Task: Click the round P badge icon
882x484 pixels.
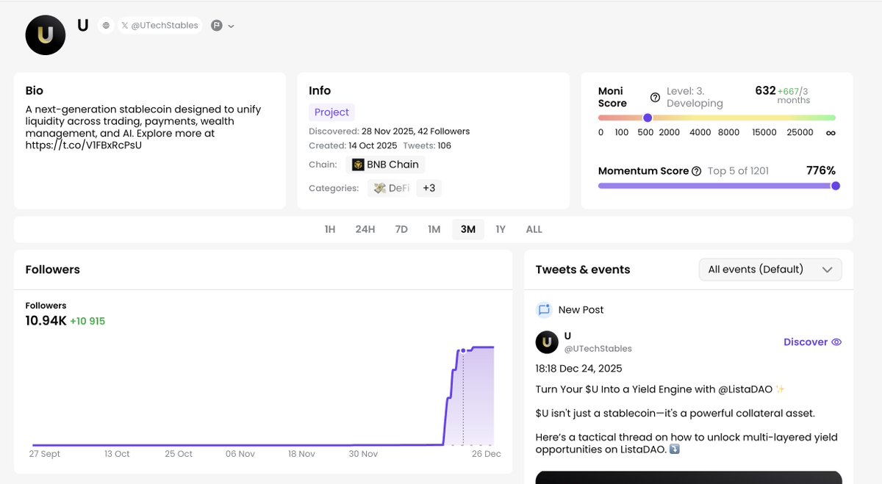Action: click(x=217, y=25)
